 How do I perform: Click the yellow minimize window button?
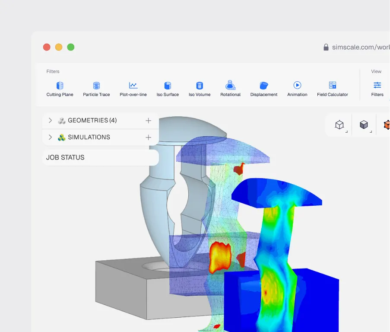[x=59, y=47]
